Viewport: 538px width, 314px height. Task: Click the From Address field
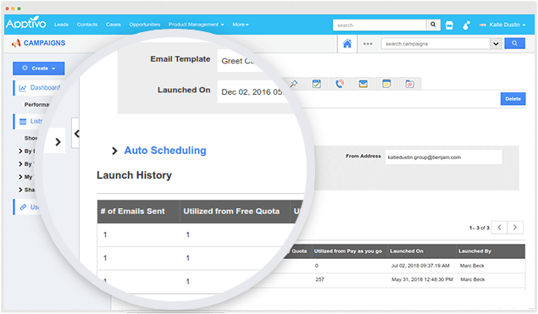[x=443, y=157]
